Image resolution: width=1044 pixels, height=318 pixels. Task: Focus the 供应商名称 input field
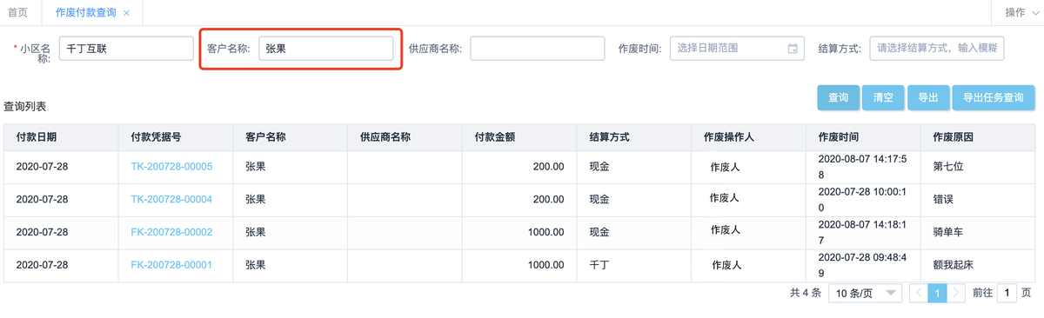pos(537,49)
